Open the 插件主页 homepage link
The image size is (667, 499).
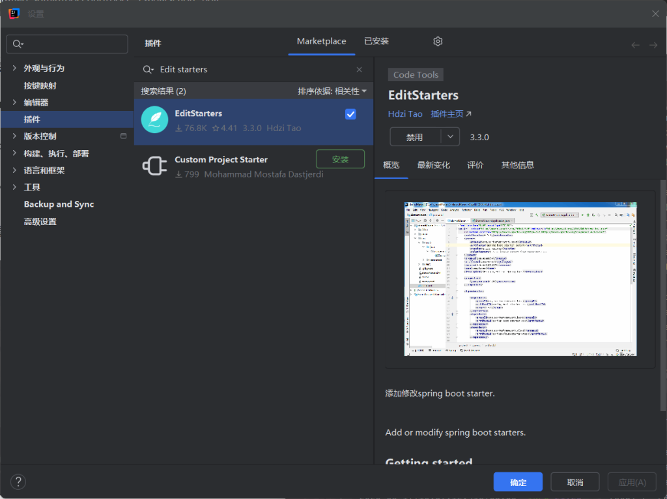[451, 113]
